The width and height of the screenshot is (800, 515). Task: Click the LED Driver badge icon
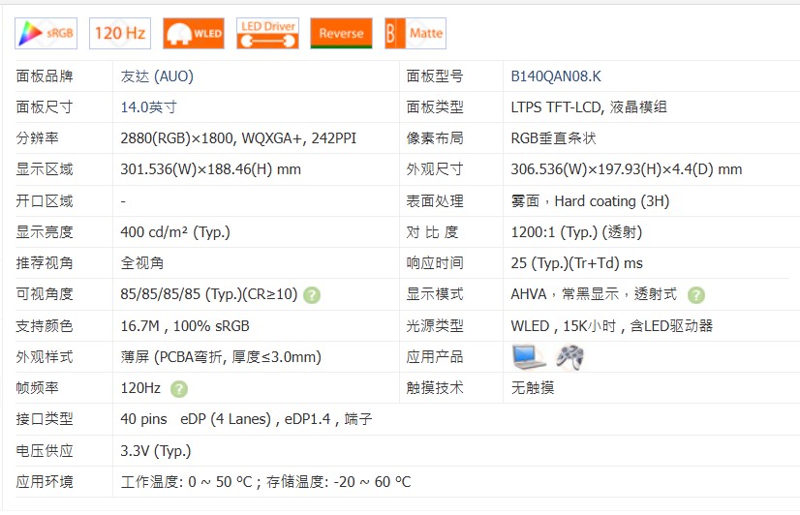tap(267, 33)
